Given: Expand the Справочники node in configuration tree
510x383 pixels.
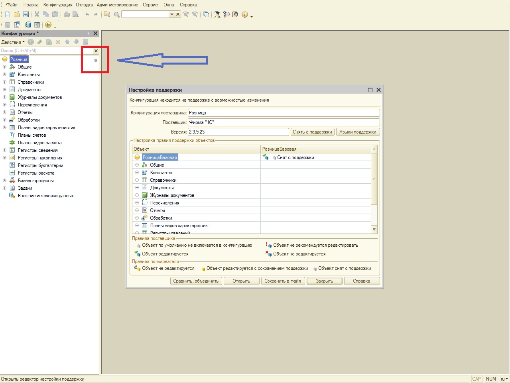Looking at the screenshot, I should click(x=4, y=82).
